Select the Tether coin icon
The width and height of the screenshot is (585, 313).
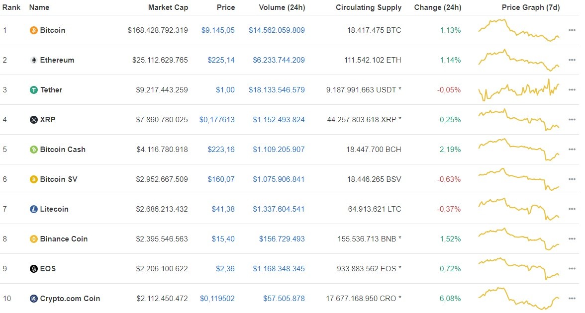click(33, 90)
